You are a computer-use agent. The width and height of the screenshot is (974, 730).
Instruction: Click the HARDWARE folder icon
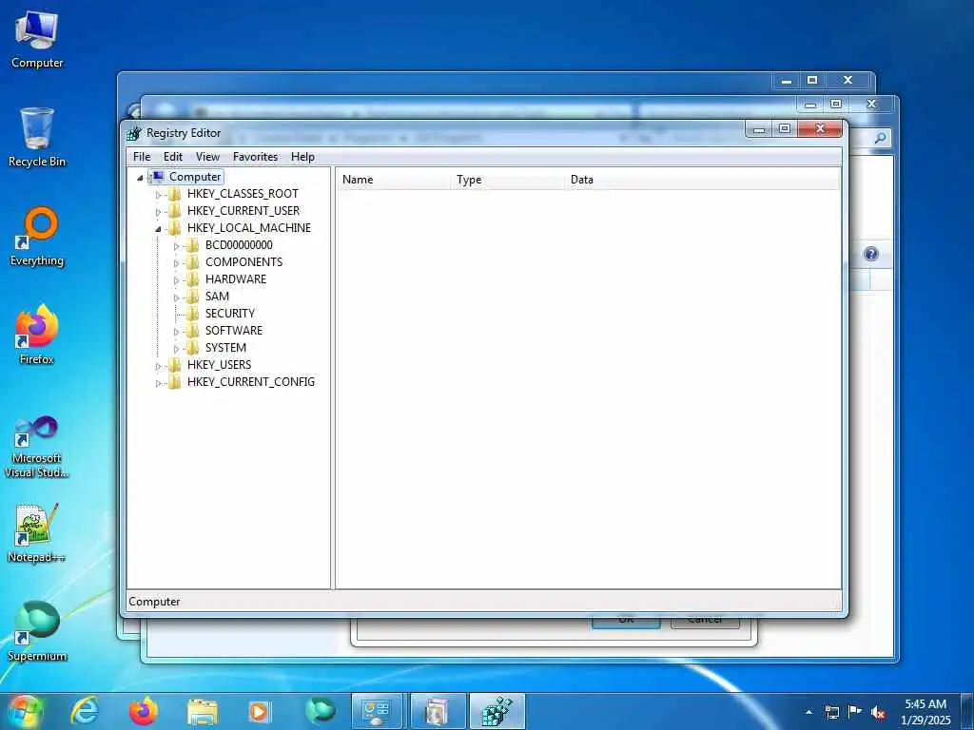(192, 279)
